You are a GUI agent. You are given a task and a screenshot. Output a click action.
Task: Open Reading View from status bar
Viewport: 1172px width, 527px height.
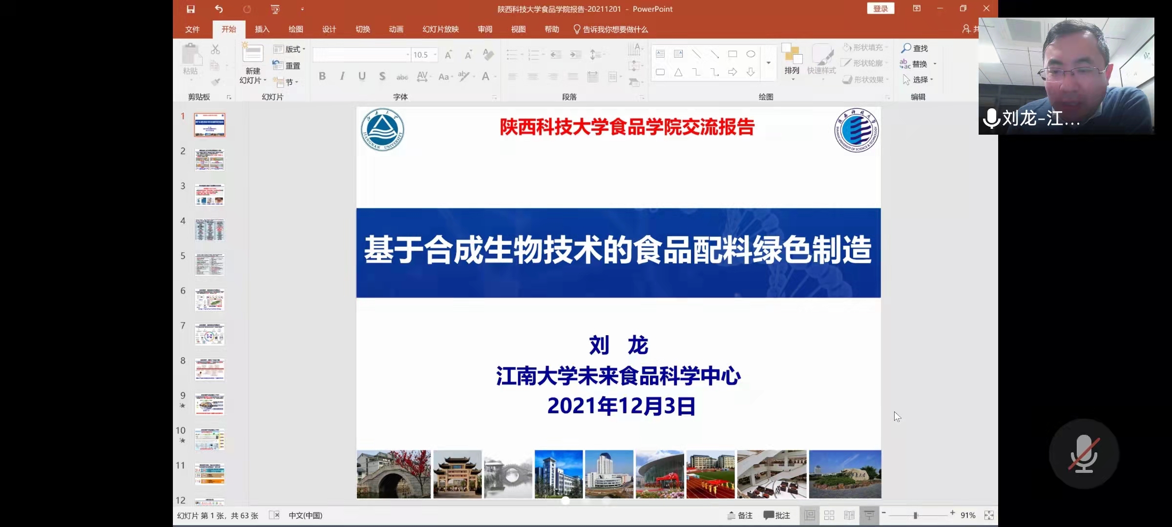pos(849,515)
